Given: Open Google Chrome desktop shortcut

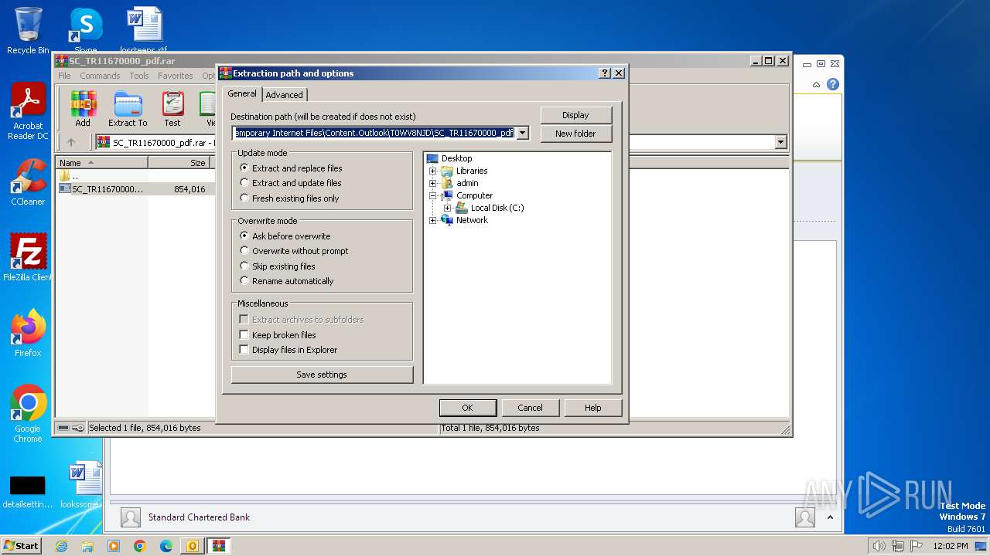Looking at the screenshot, I should 28,414.
